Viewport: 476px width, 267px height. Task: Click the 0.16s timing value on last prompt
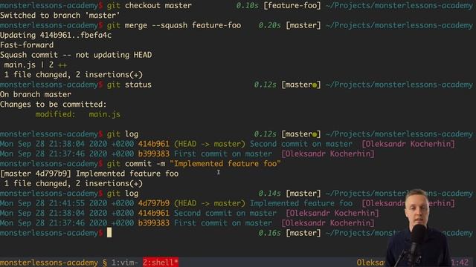click(269, 233)
